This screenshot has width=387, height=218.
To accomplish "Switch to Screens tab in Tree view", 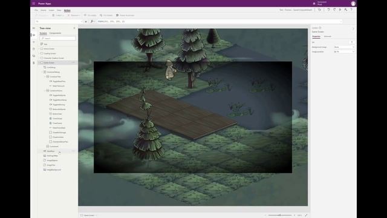I will pos(43,33).
